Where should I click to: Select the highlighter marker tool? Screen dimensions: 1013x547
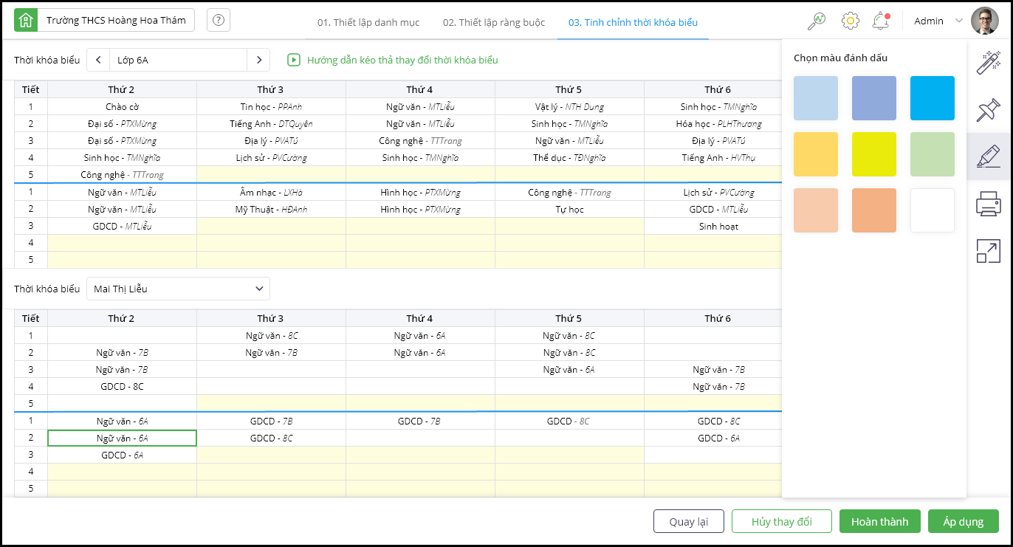pyautogui.click(x=988, y=157)
